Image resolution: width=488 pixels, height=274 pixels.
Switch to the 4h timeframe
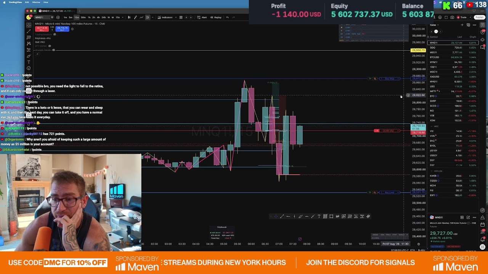tap(98, 17)
